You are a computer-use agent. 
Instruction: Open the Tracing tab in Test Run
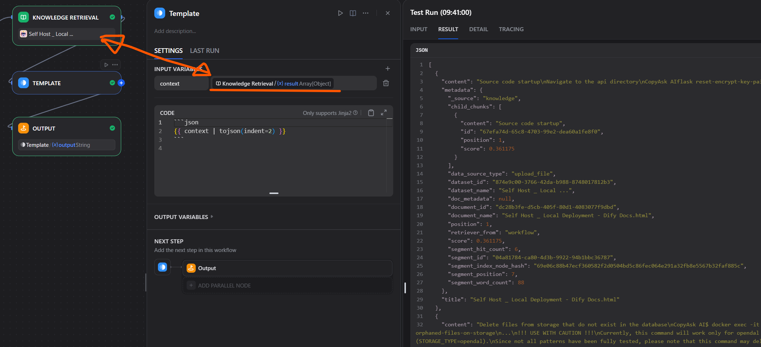[x=511, y=29]
